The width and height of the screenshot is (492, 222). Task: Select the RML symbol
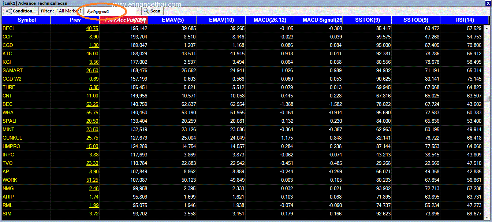[x=7, y=205]
